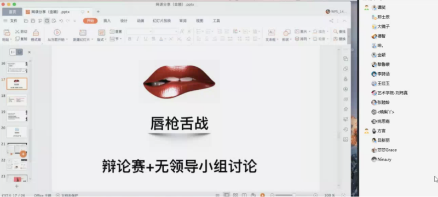This screenshot has width=438, height=197.
Task: Open the Insert (插入) tab
Action: point(107,21)
